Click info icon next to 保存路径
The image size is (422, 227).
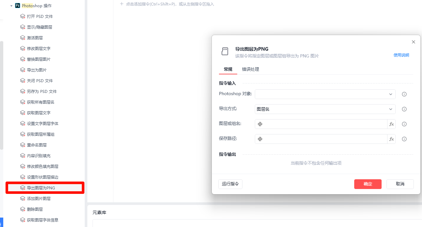tap(404, 139)
